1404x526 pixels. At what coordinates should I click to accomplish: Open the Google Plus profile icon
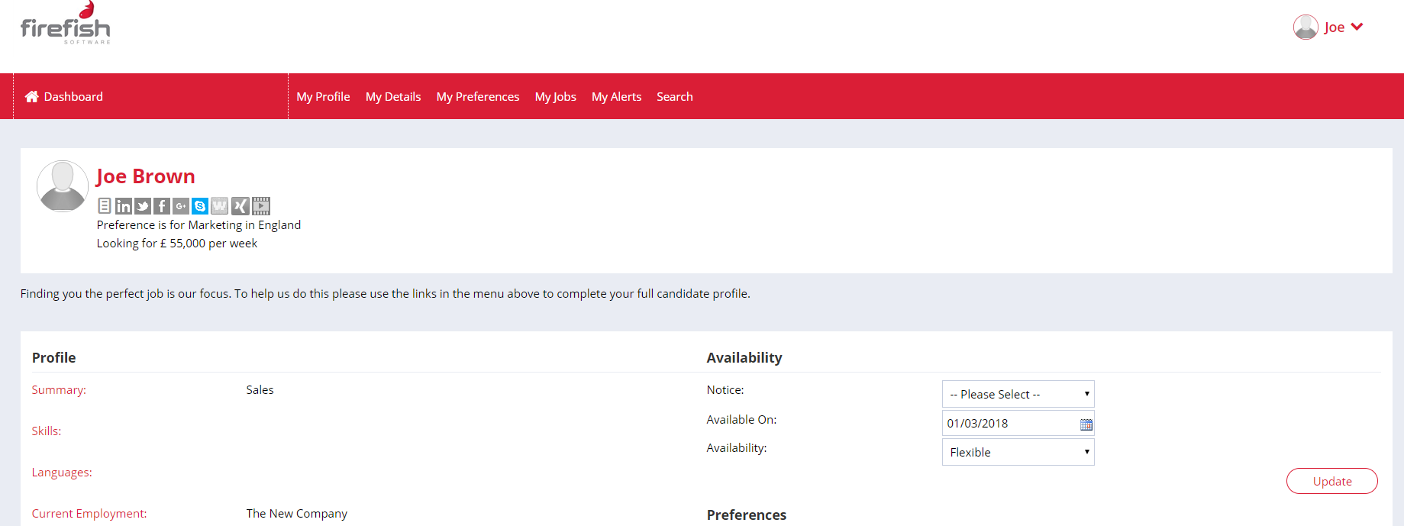tap(181, 206)
